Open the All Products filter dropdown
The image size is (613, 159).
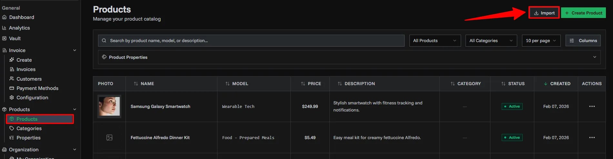tap(435, 41)
